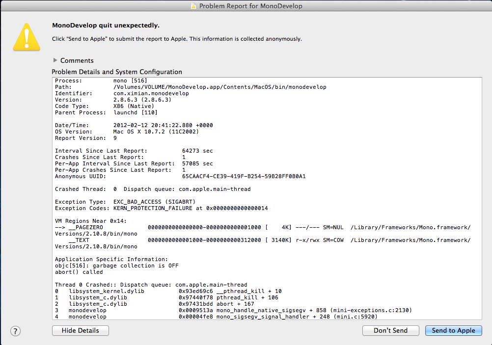Image resolution: width=492 pixels, height=345 pixels.
Task: Click the window title Problem Report for MonoDevelop
Action: coord(251,6)
